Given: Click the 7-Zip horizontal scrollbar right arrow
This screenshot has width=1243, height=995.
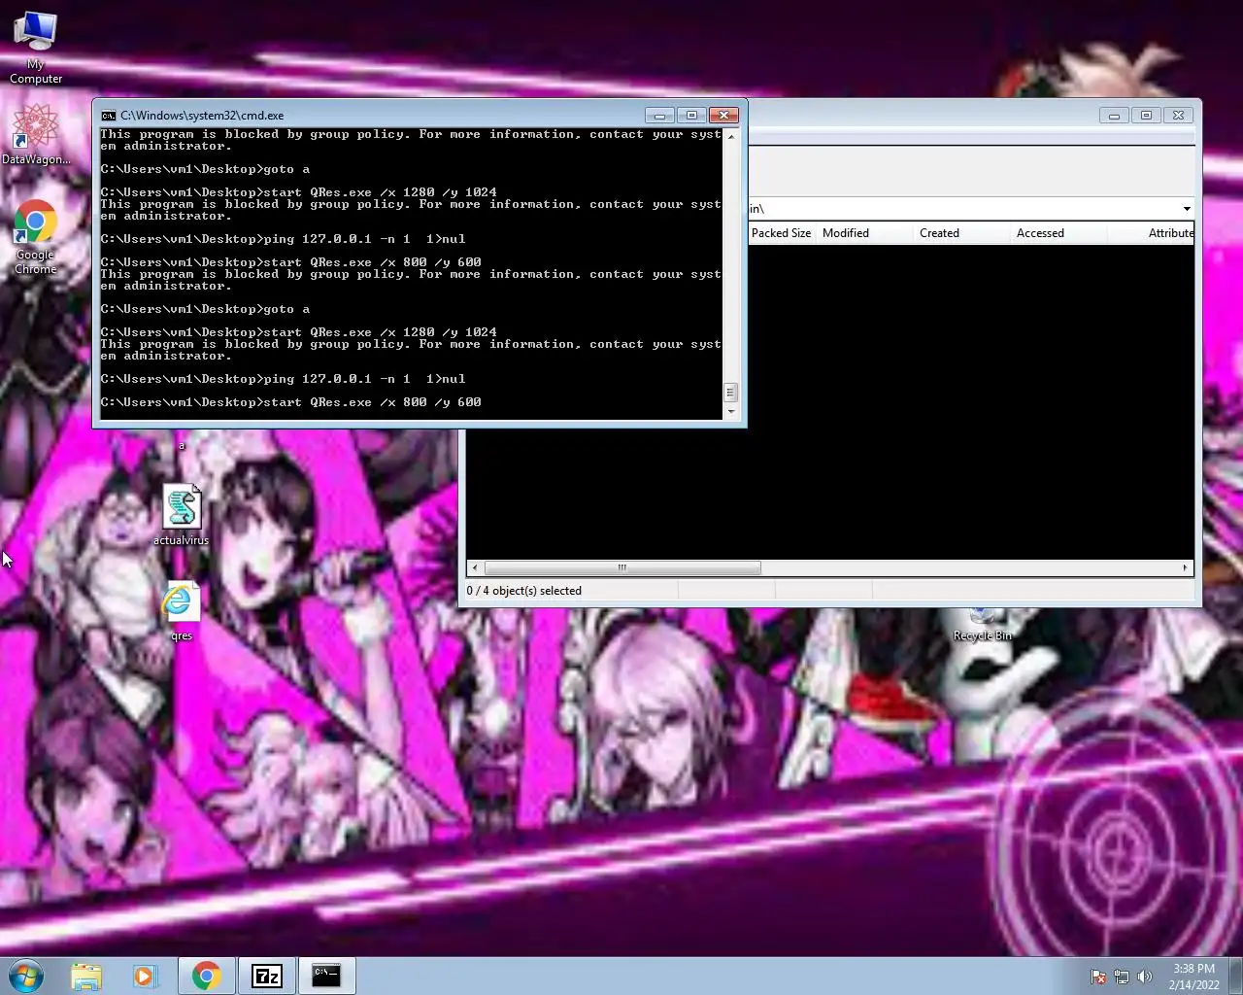Looking at the screenshot, I should tap(1185, 567).
